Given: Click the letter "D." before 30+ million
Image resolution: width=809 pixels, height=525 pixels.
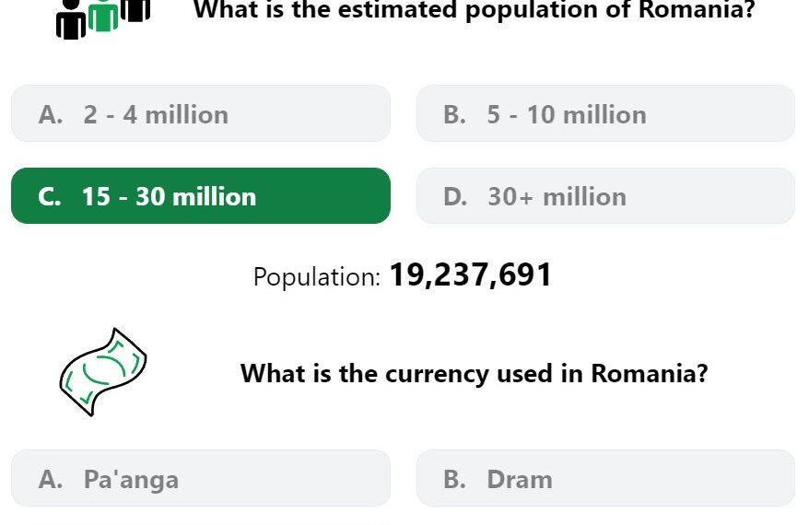Looking at the screenshot, I should click(455, 196).
